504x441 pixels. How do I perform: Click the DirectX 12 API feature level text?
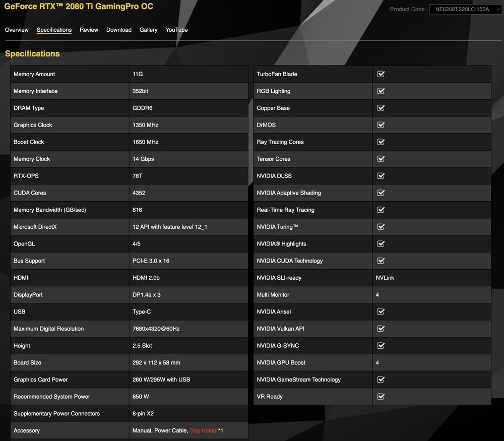[x=170, y=227]
